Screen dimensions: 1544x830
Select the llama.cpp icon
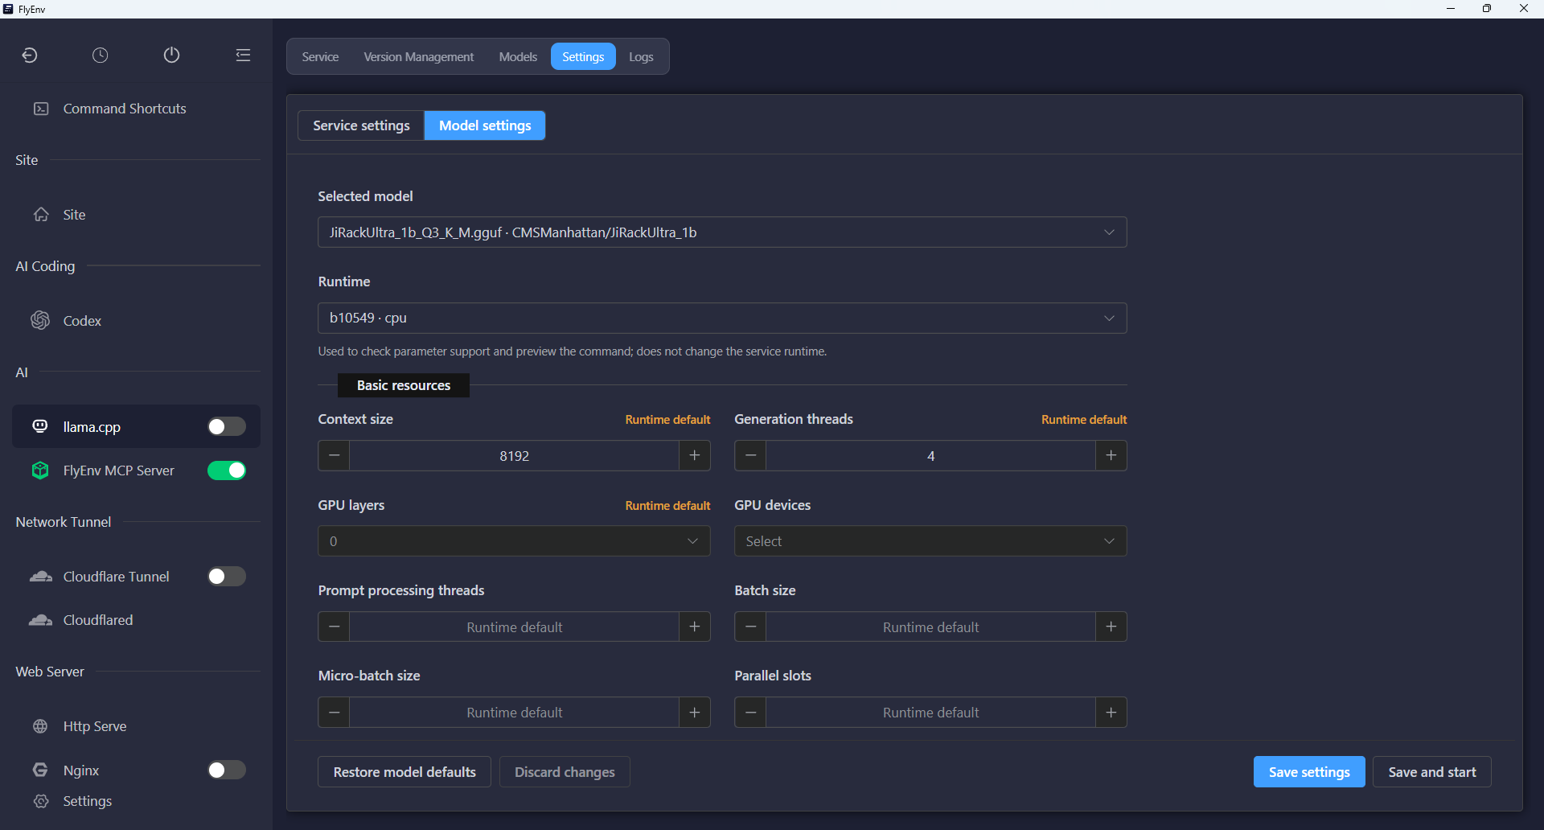pos(40,426)
